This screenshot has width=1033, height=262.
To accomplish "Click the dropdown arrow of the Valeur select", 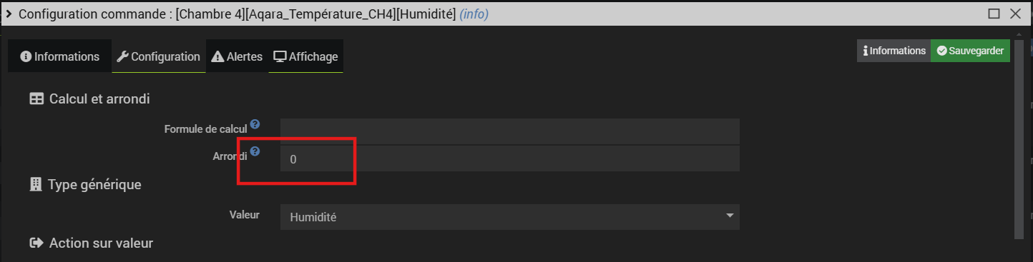I will pyautogui.click(x=730, y=216).
